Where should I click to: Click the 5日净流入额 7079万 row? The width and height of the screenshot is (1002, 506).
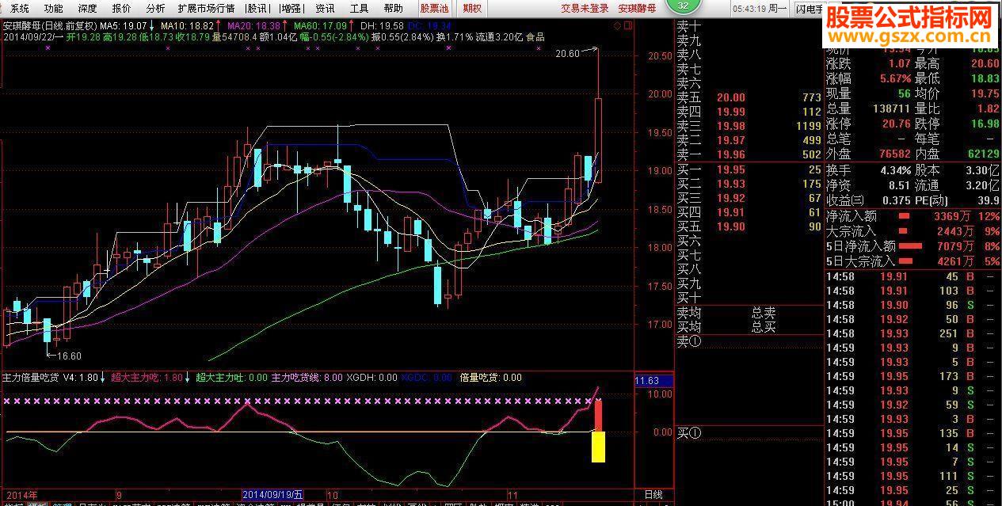pyautogui.click(x=913, y=245)
